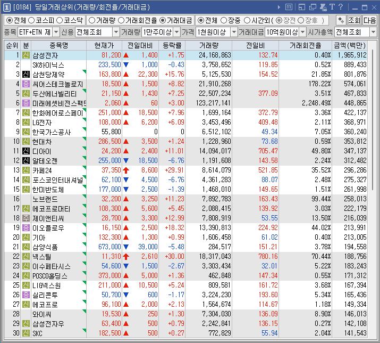Screen dimensions: 380x343
Task: Click the 전일비 column header
Action: coord(256,45)
